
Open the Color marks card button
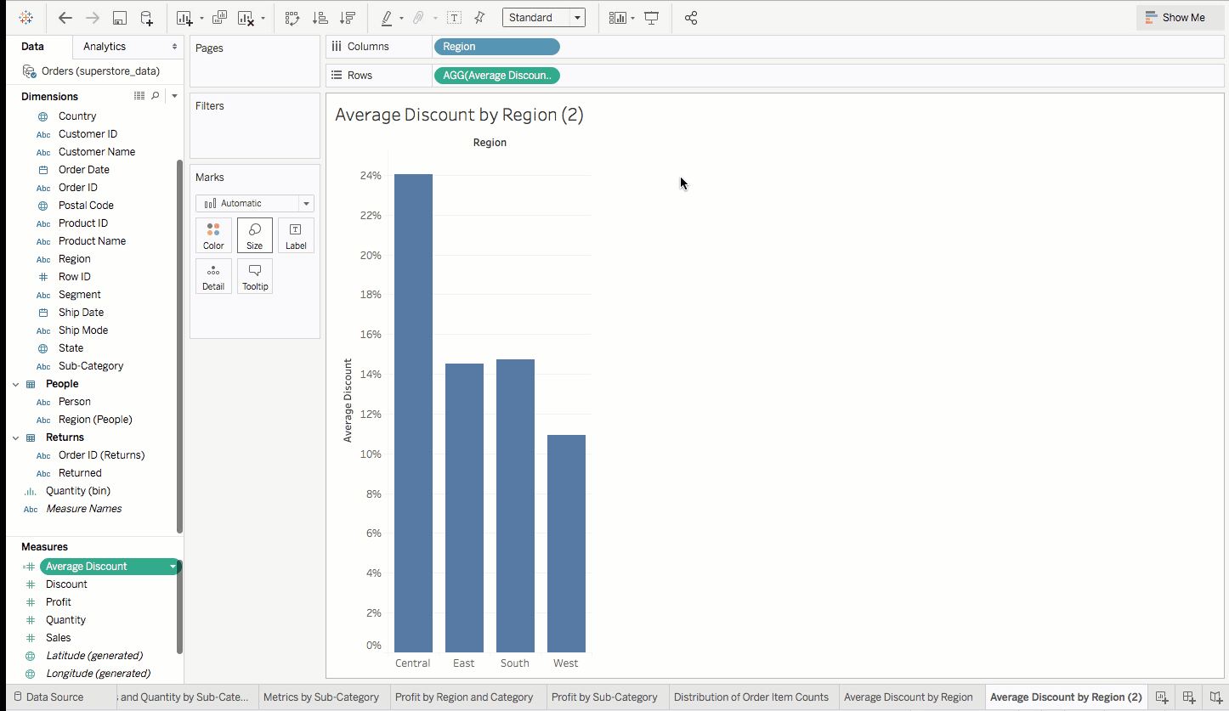213,235
